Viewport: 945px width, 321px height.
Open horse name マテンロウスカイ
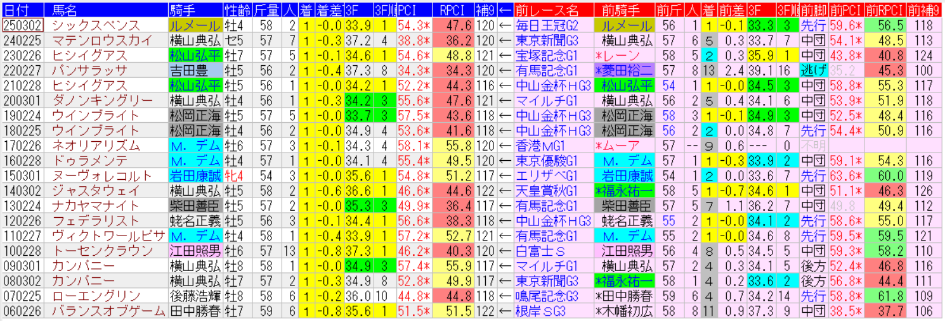point(102,41)
